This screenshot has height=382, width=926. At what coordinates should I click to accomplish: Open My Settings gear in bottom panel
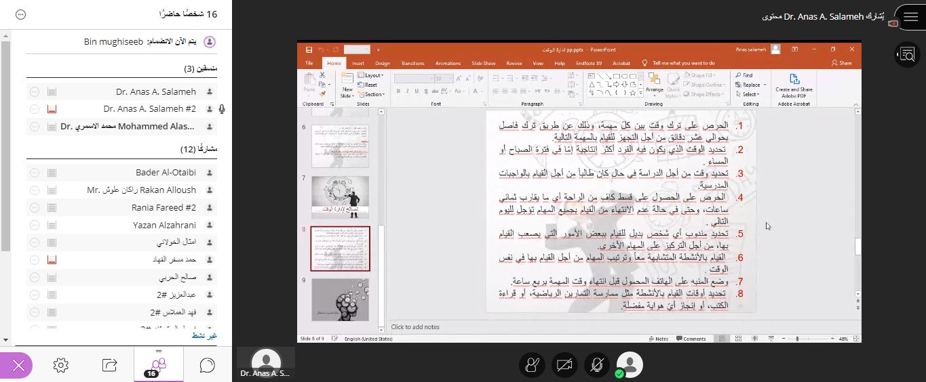click(60, 365)
